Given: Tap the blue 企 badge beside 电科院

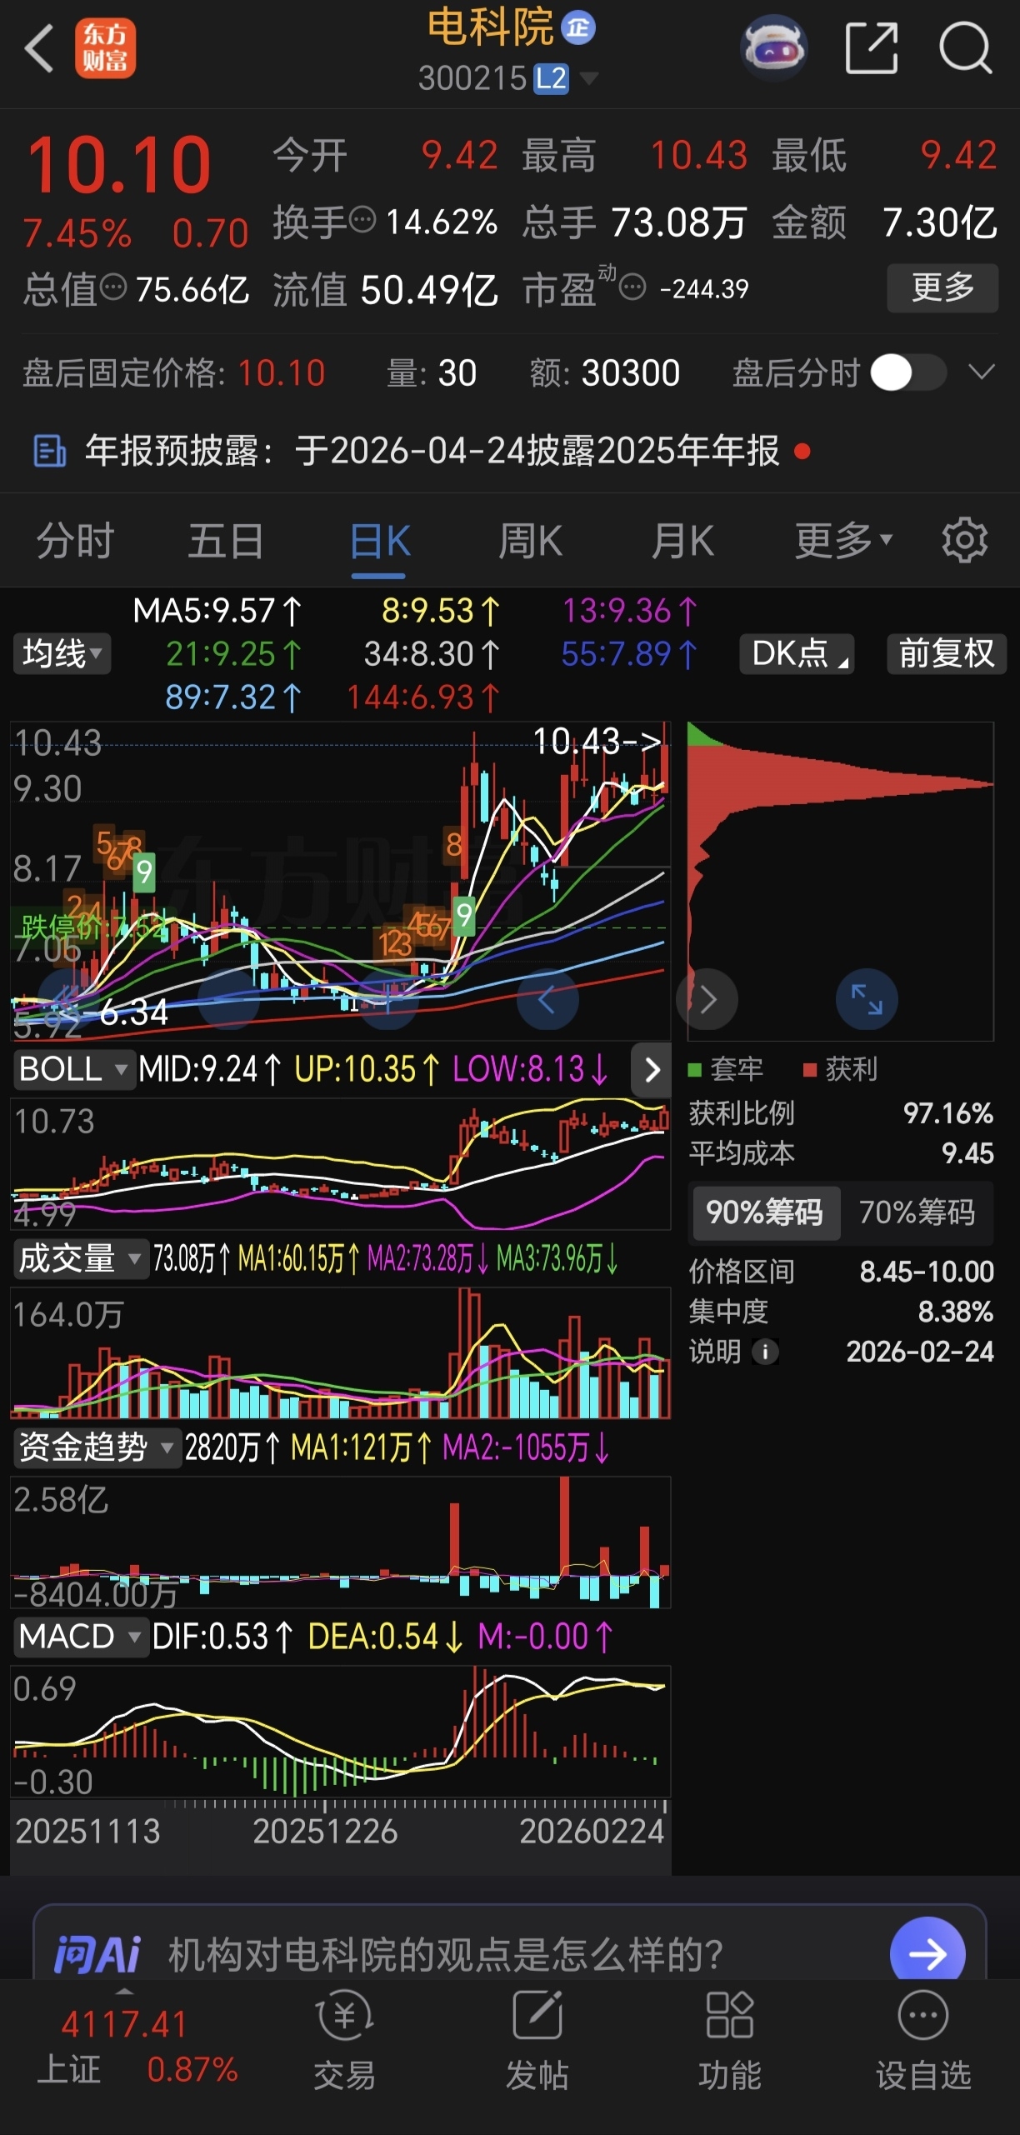Looking at the screenshot, I should pos(578,27).
